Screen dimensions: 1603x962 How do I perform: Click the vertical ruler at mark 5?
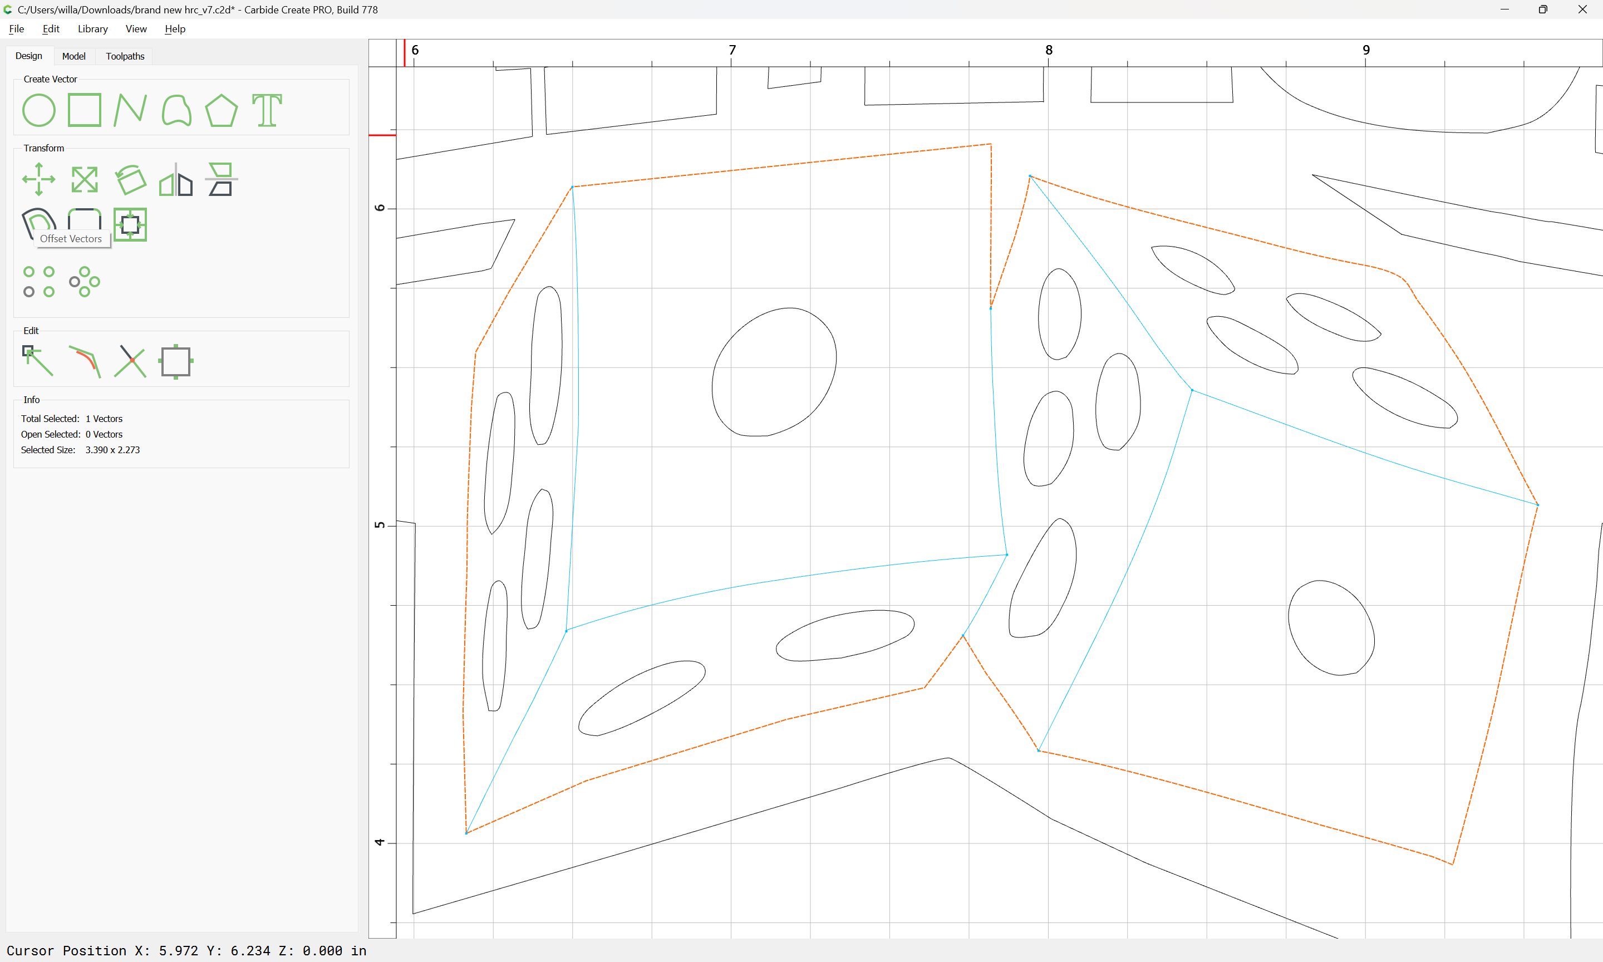pos(380,525)
